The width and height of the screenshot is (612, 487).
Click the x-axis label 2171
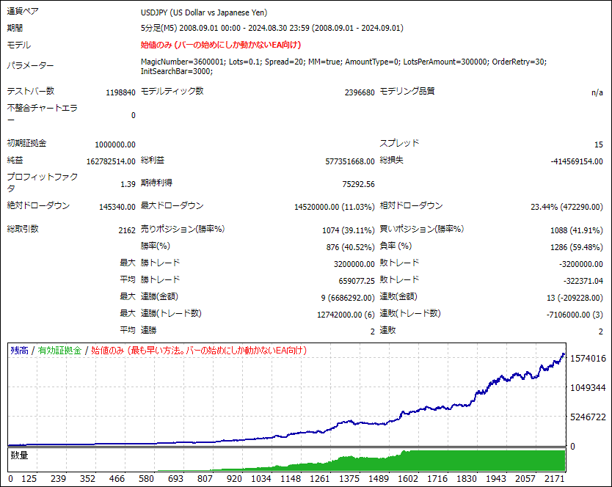point(554,479)
